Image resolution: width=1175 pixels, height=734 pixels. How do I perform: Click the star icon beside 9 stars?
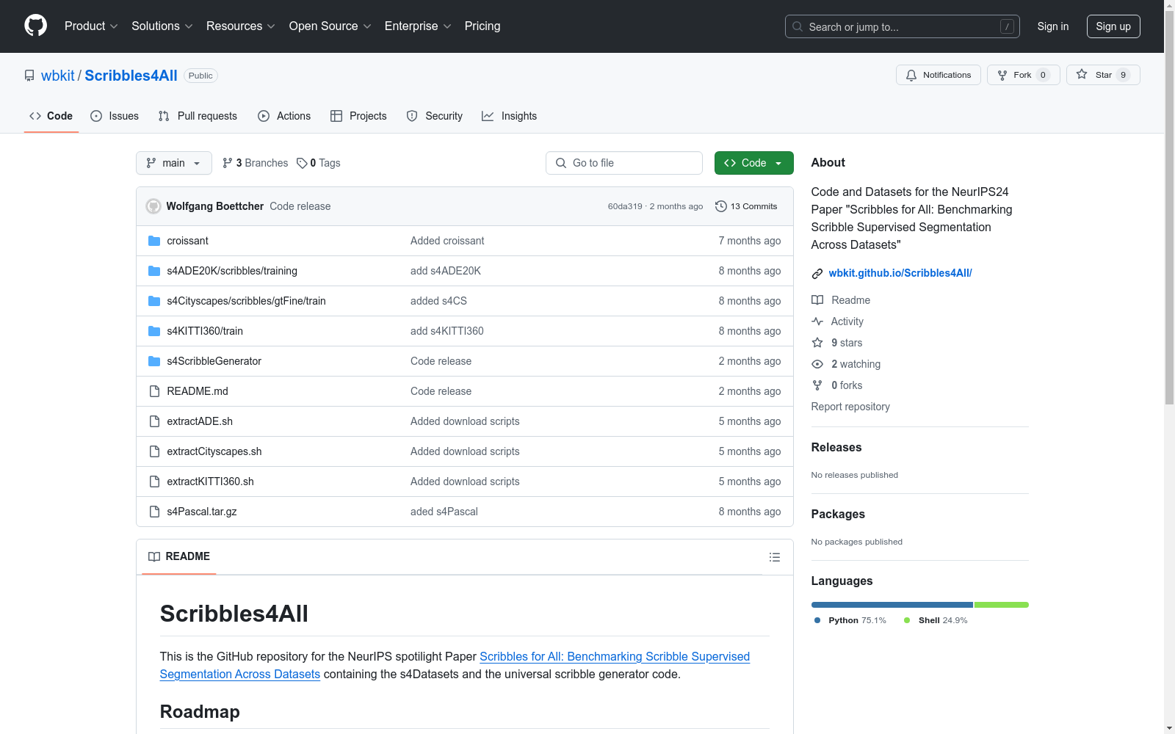[x=817, y=343]
